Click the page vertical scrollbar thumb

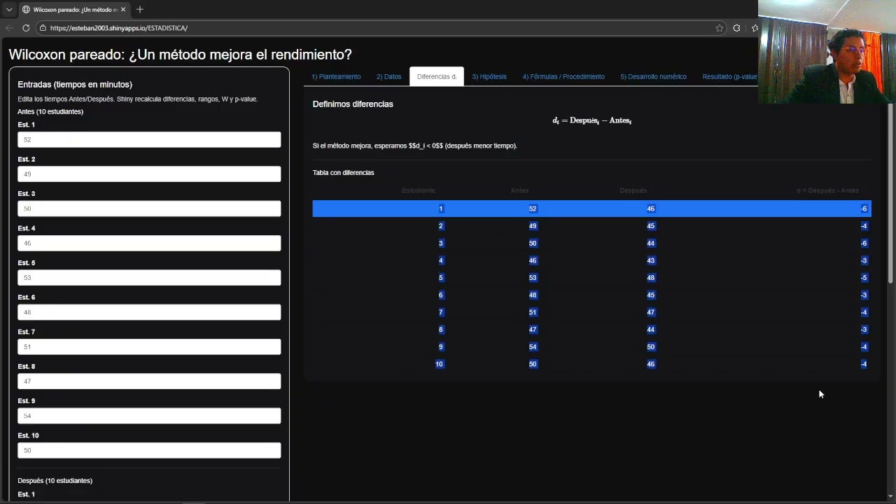[x=891, y=192]
